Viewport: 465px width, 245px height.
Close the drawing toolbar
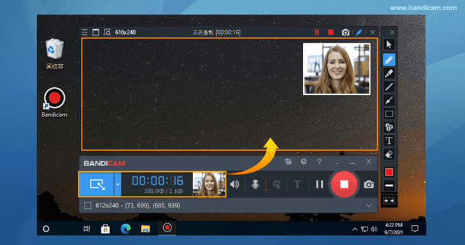pos(392,32)
